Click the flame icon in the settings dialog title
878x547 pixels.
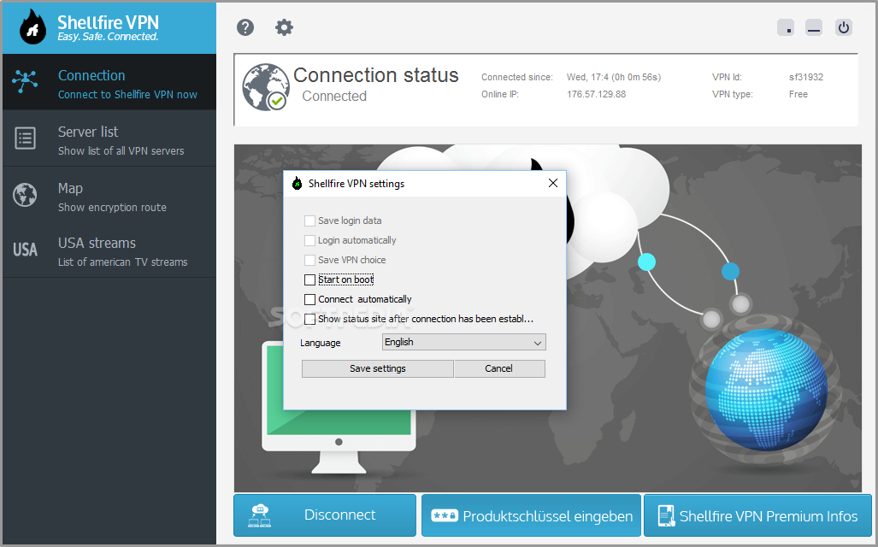[x=298, y=183]
